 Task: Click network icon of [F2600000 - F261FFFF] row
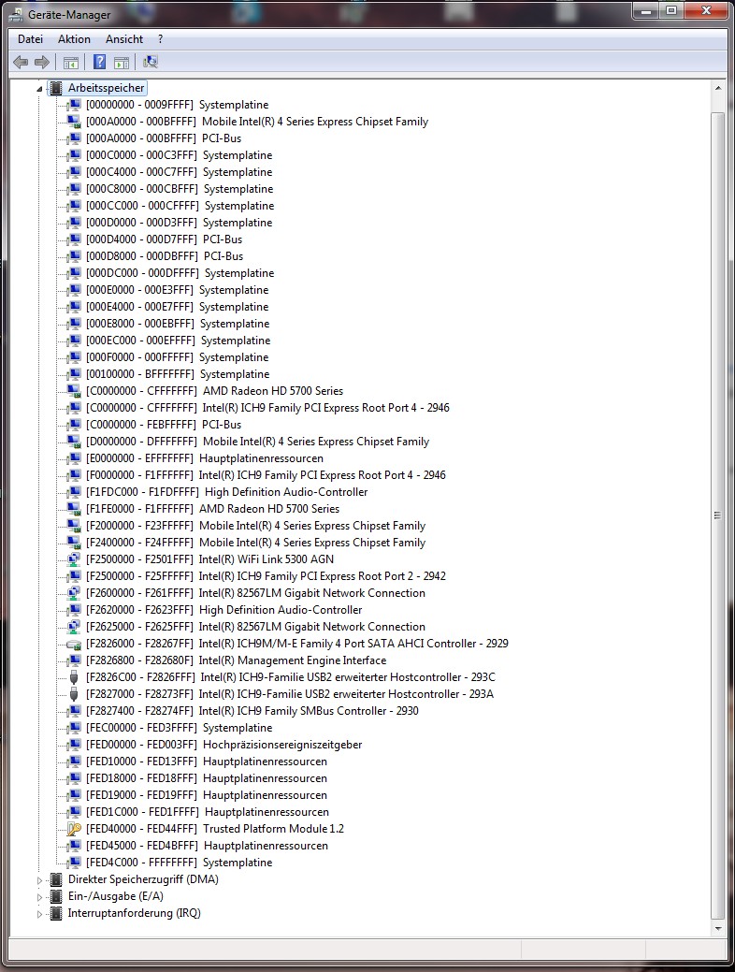(74, 592)
